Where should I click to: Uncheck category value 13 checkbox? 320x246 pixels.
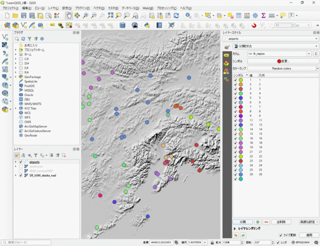[x=235, y=125]
